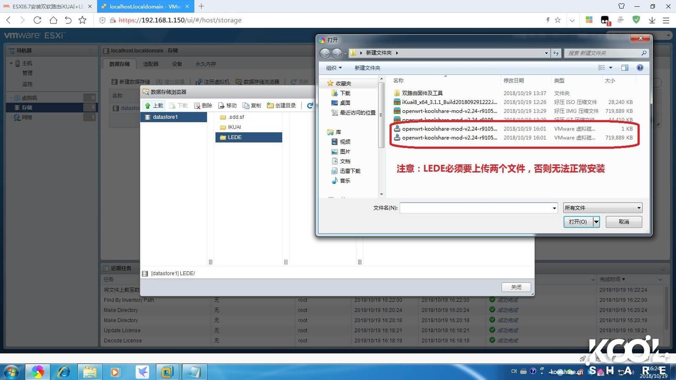The height and width of the screenshot is (380, 676).
Task: Click the help icon in Open dialog
Action: point(640,68)
